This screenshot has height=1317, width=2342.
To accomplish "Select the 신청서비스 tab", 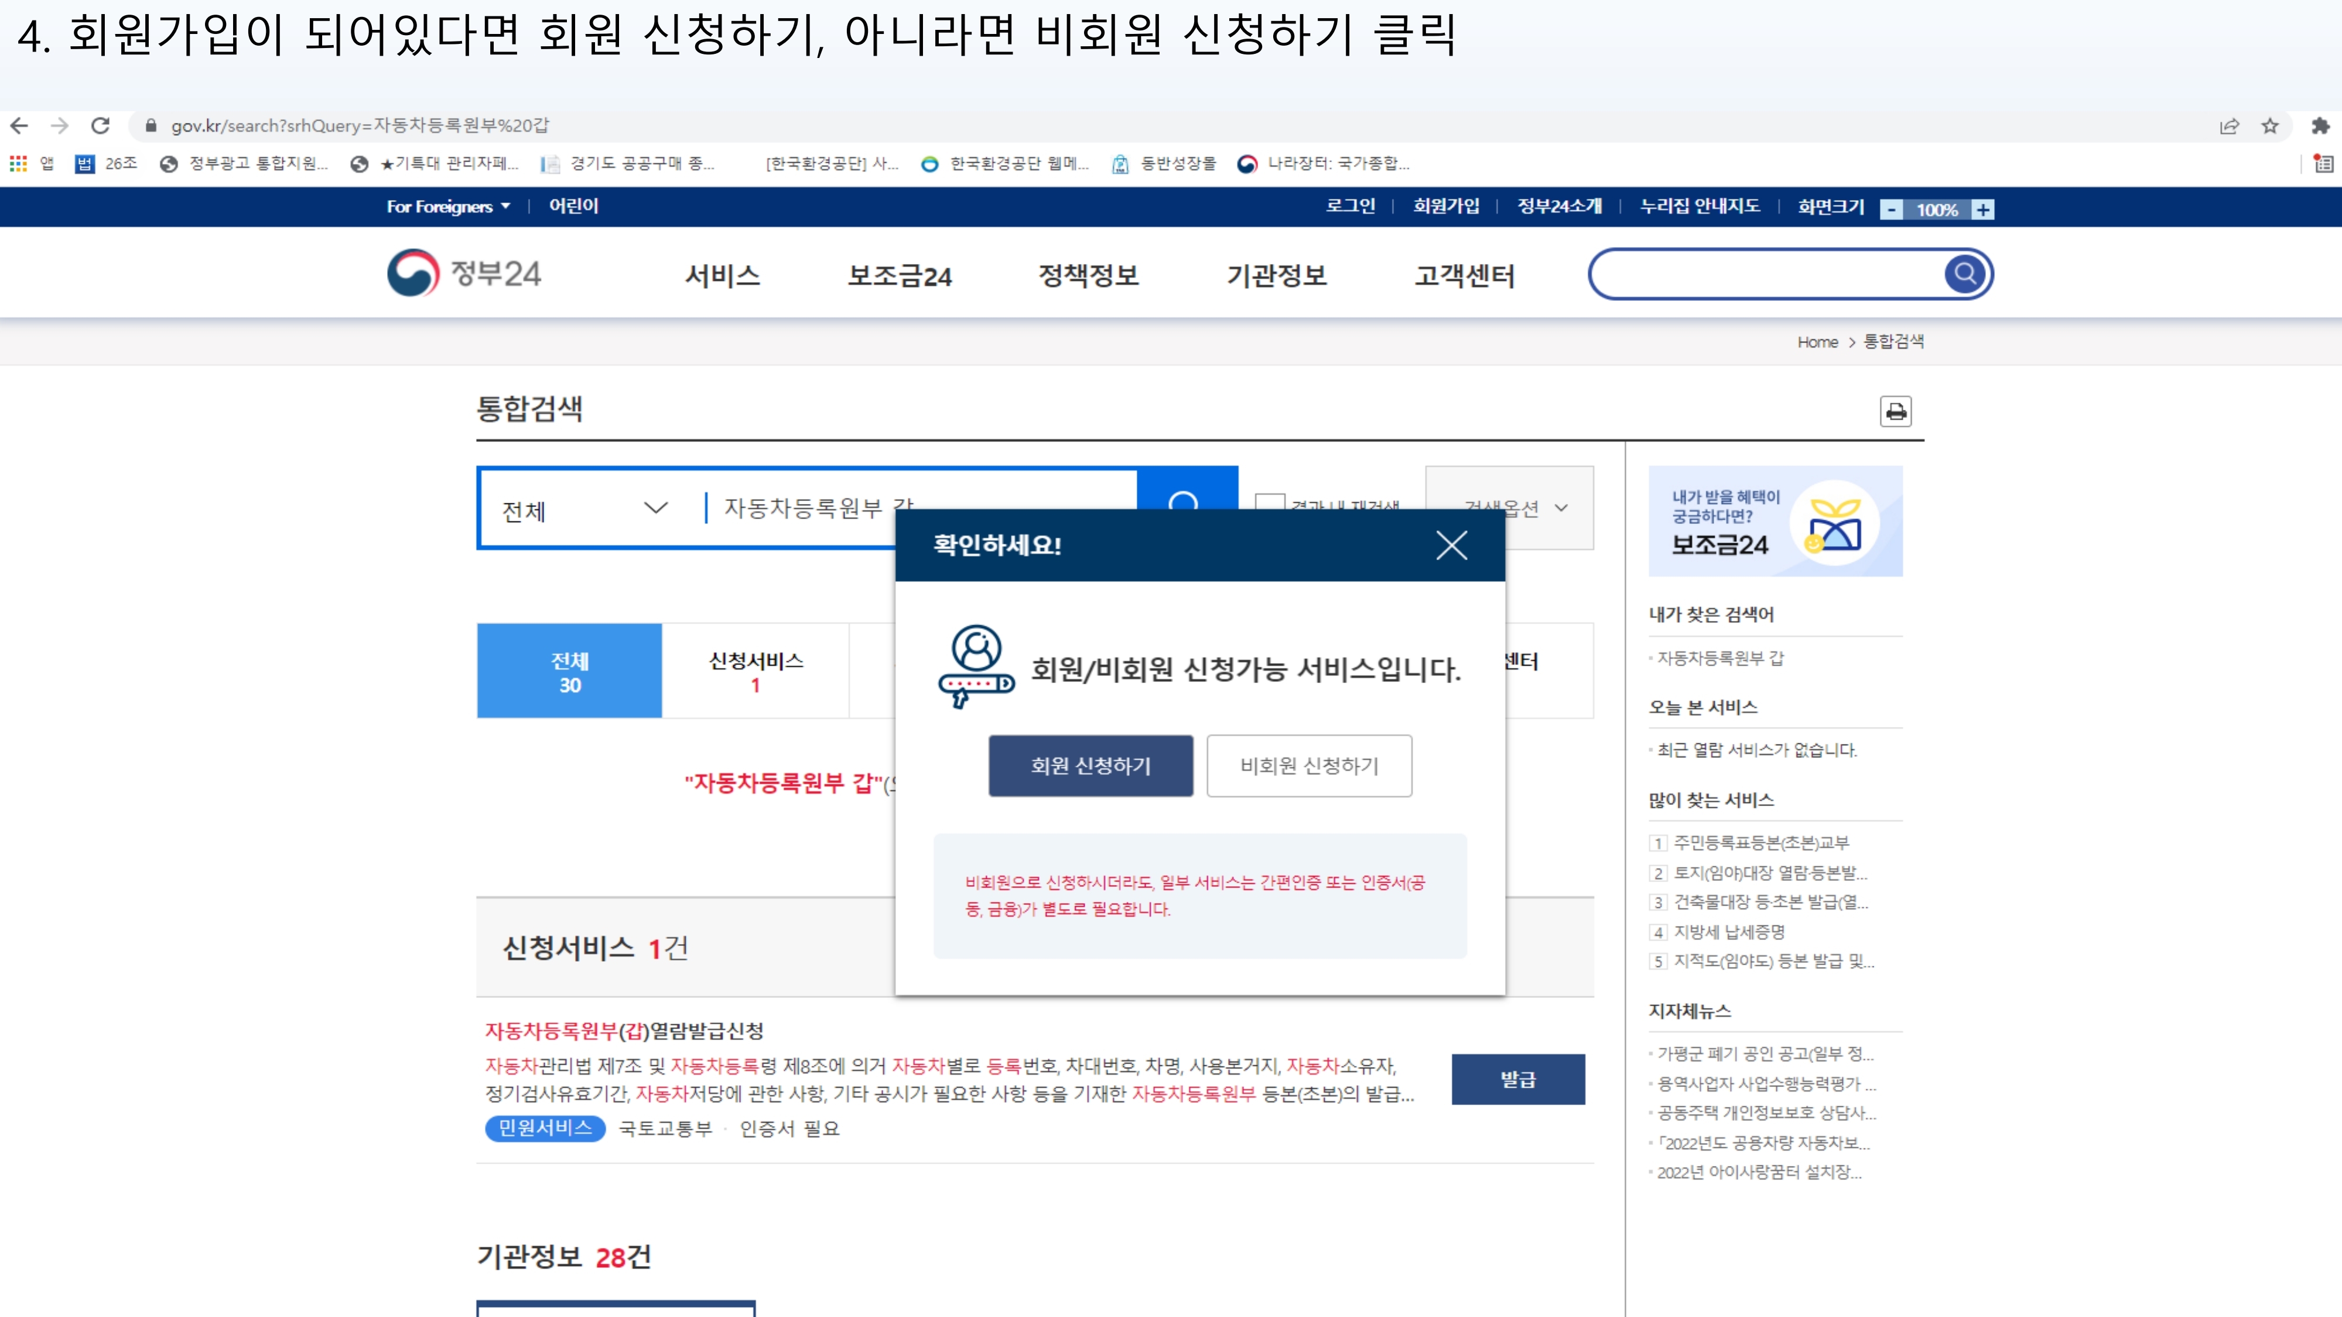I will click(755, 672).
